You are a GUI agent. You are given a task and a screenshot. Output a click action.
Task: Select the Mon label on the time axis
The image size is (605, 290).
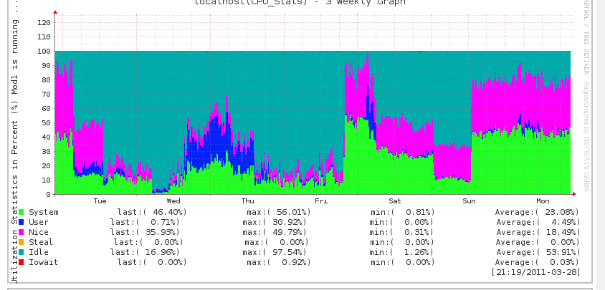point(543,201)
